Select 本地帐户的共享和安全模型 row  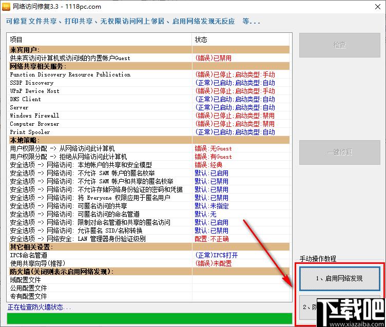click(149, 165)
